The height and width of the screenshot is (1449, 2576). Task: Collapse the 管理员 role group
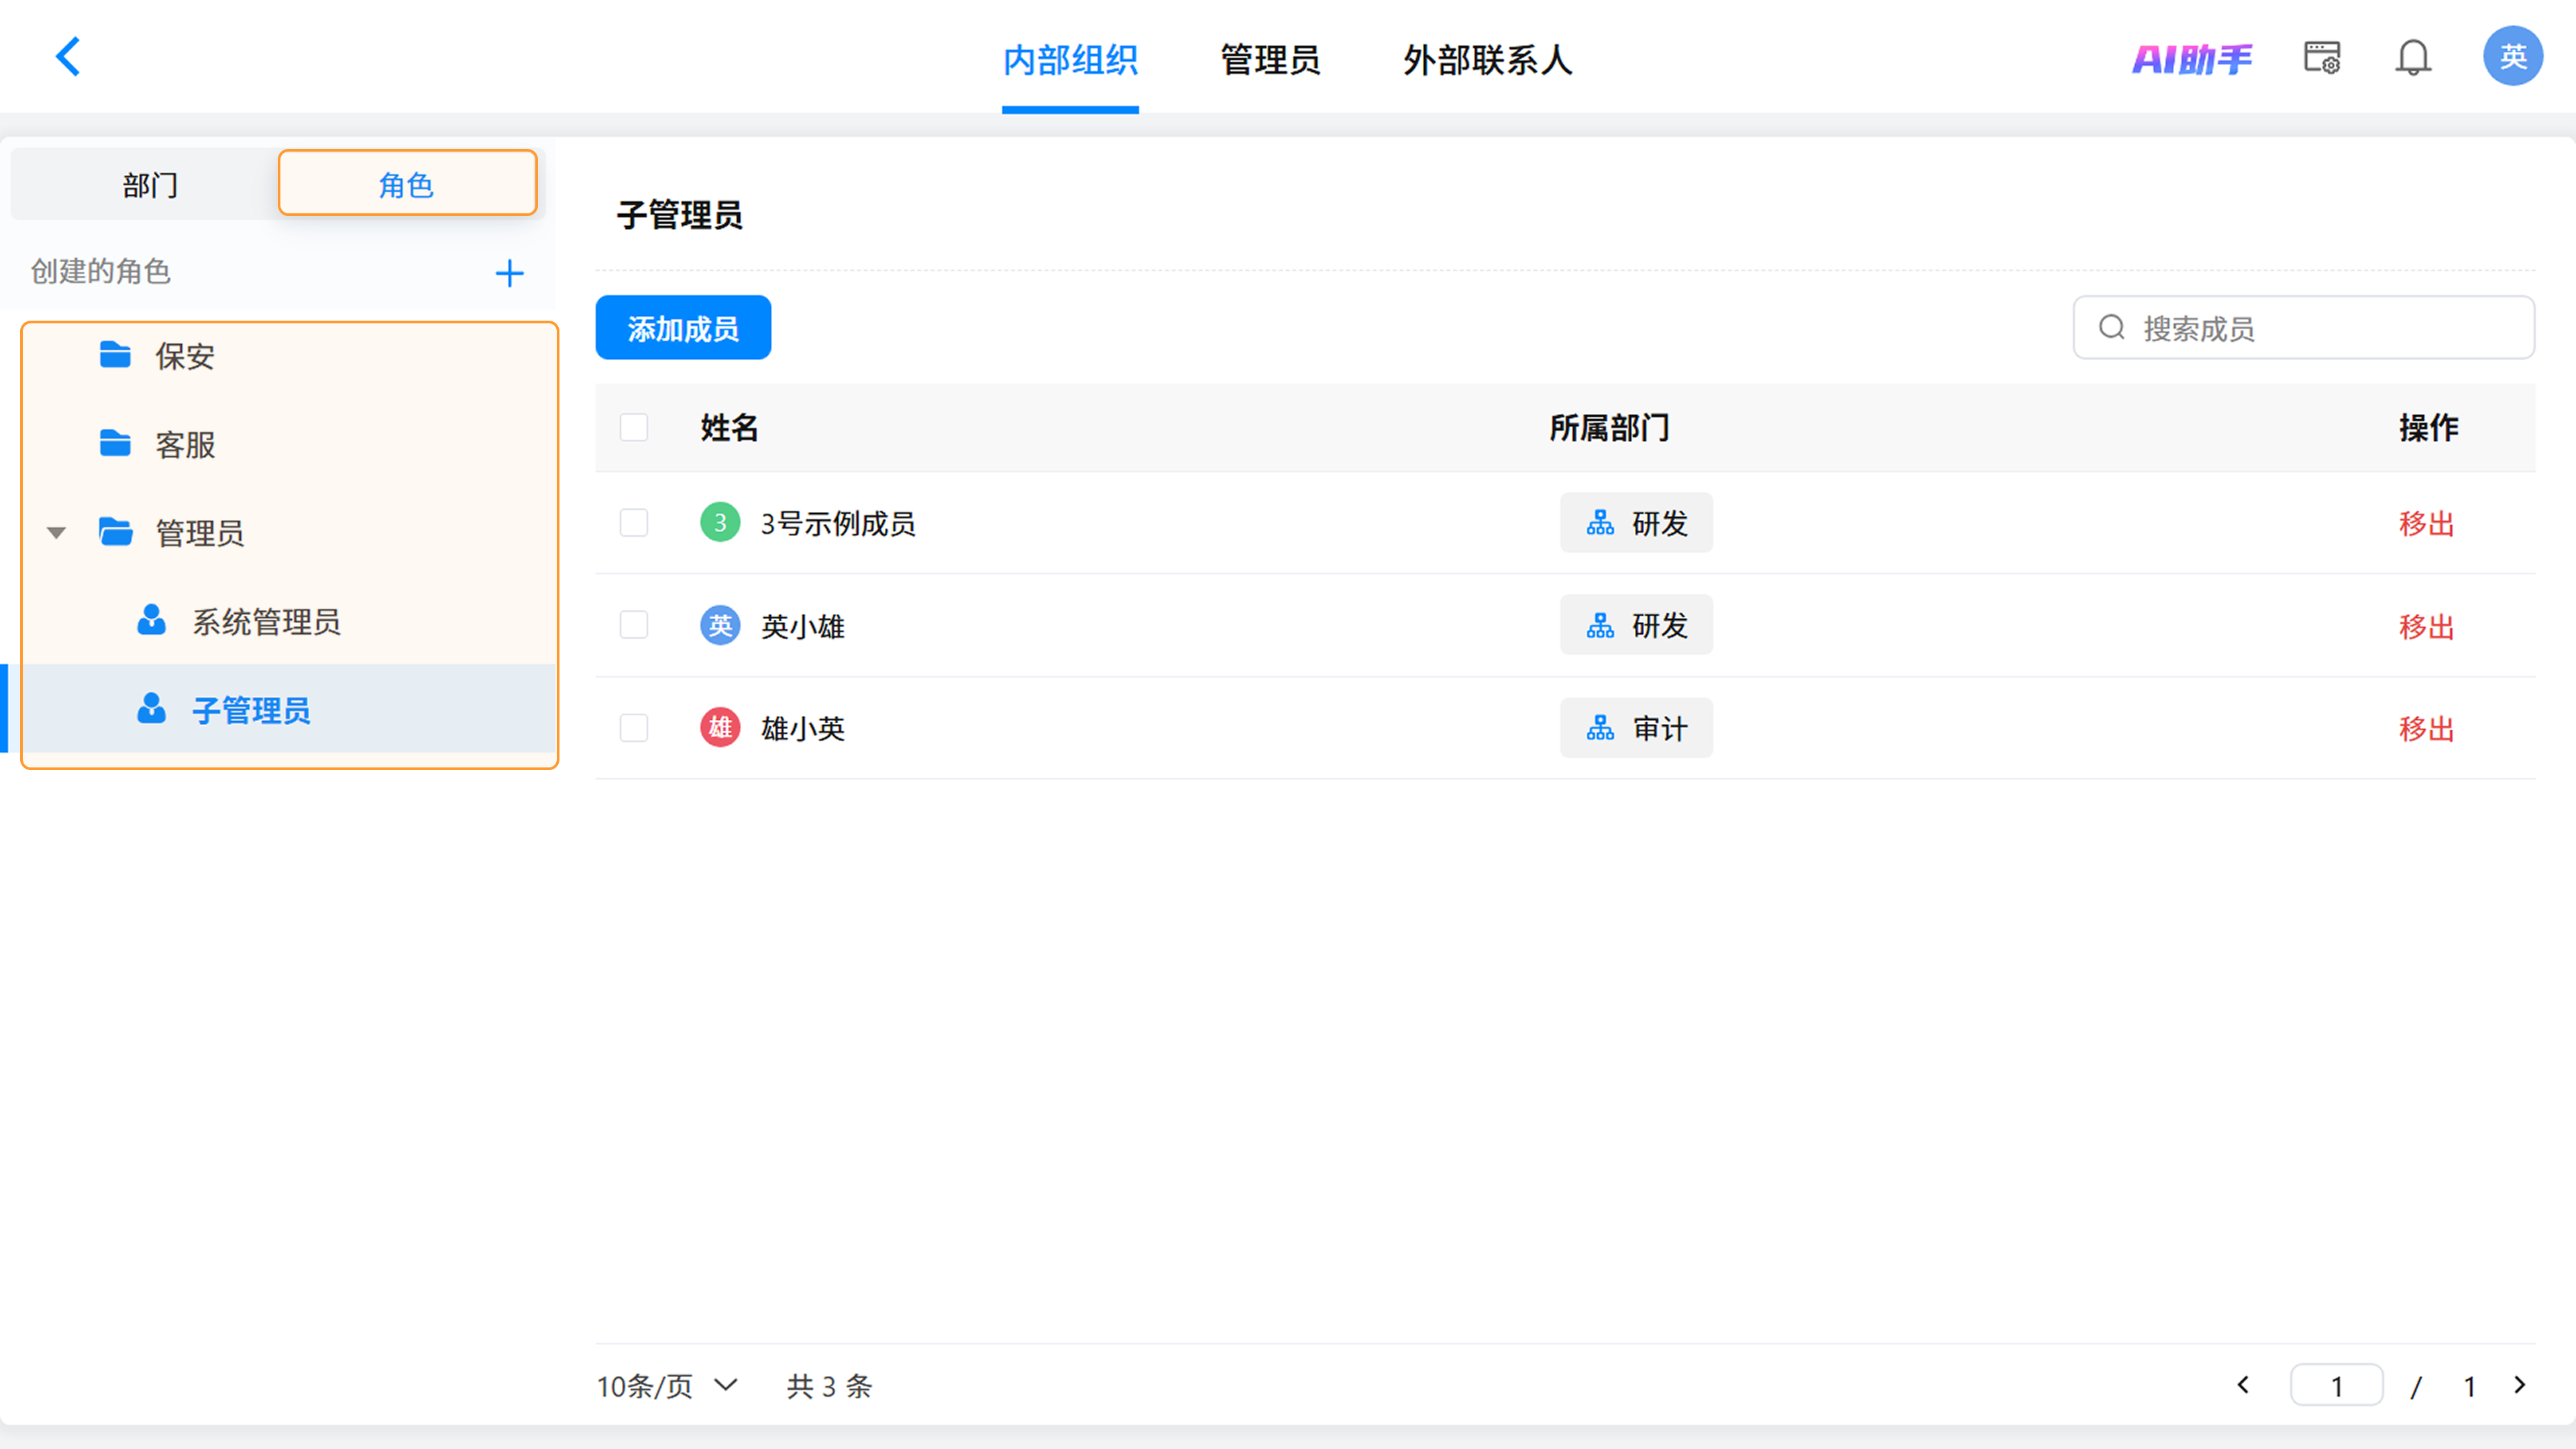[56, 533]
